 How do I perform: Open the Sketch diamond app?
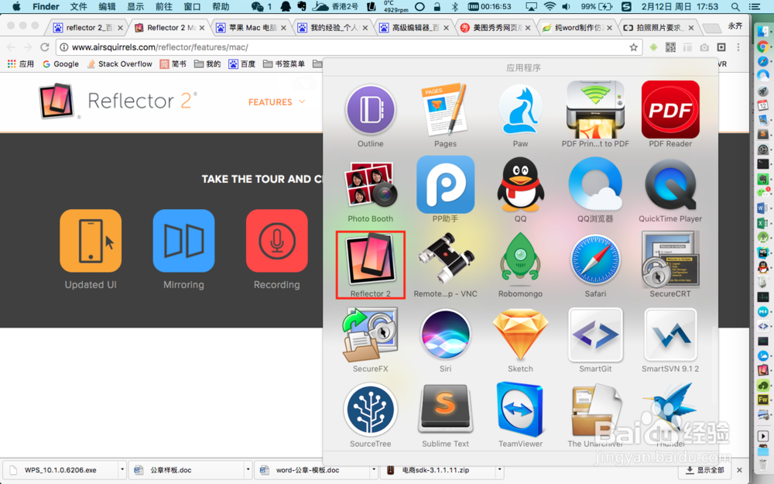(x=520, y=335)
